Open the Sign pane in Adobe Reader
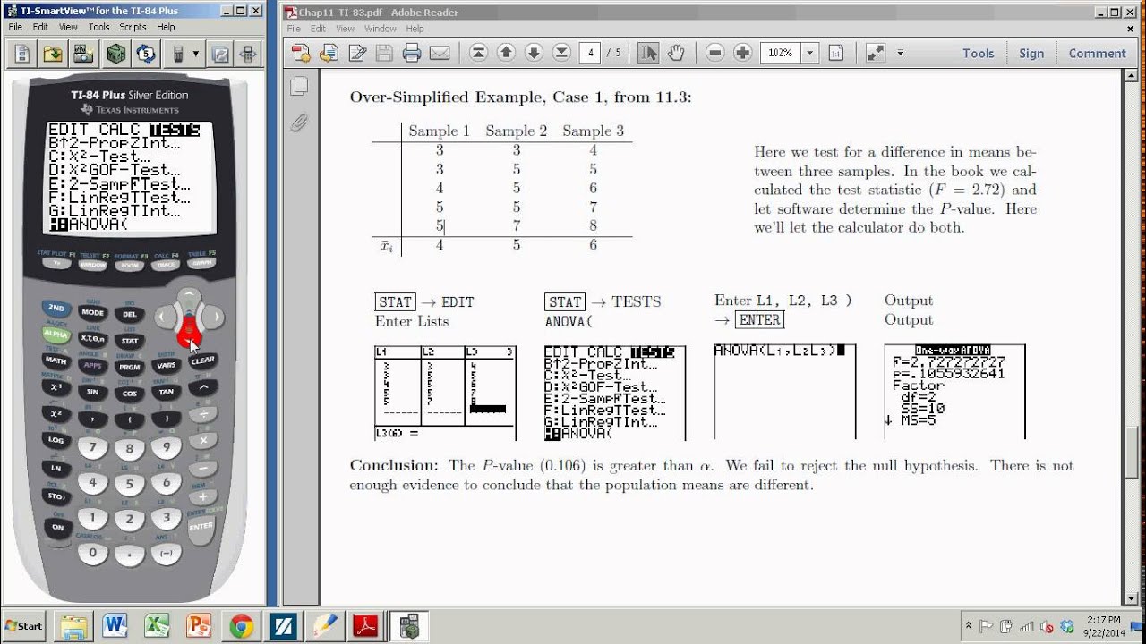The height and width of the screenshot is (644, 1146). (1031, 53)
